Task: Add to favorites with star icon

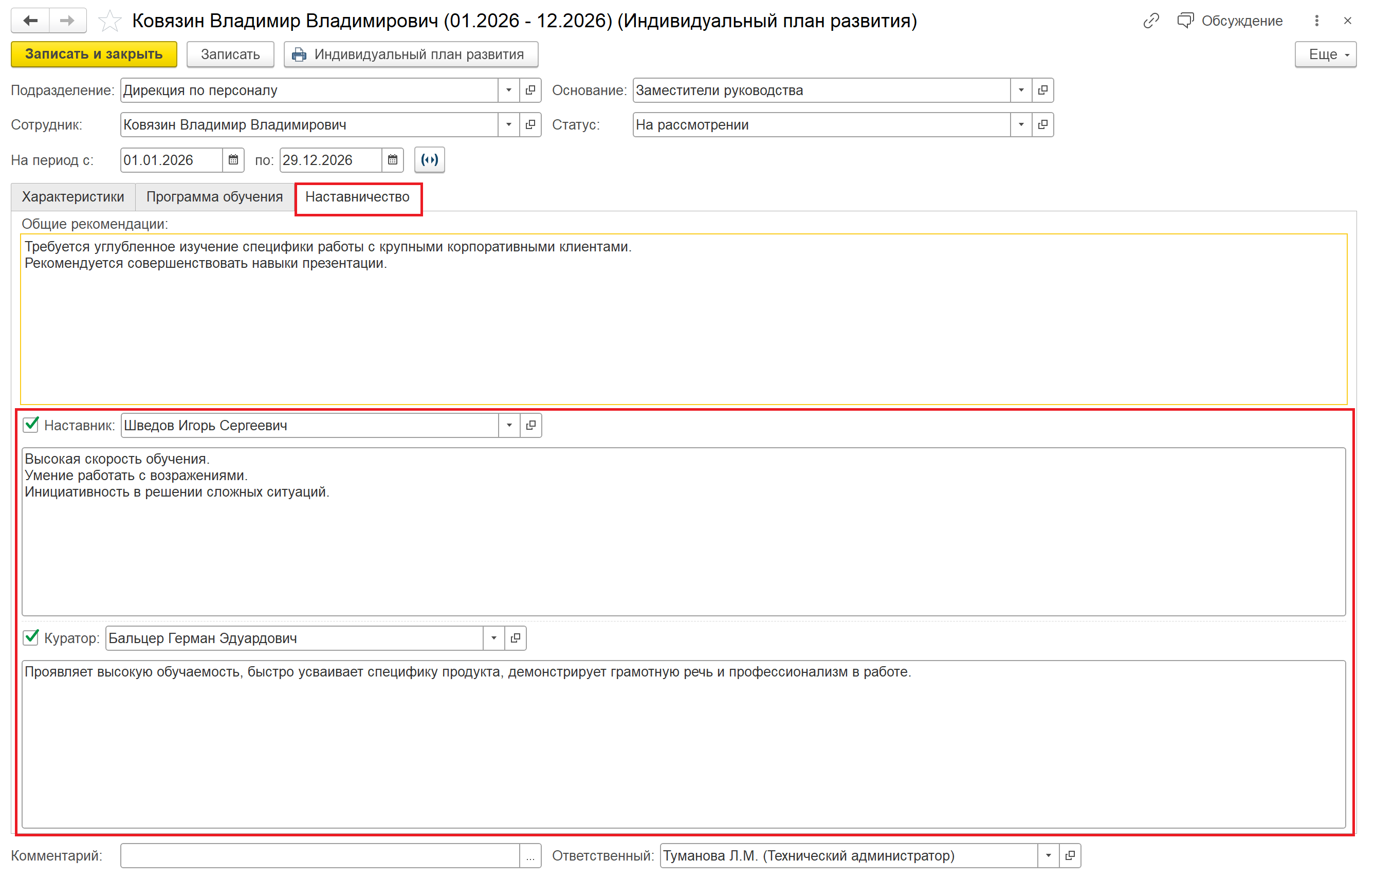Action: [109, 21]
